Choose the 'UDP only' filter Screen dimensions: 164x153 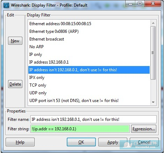(89, 93)
